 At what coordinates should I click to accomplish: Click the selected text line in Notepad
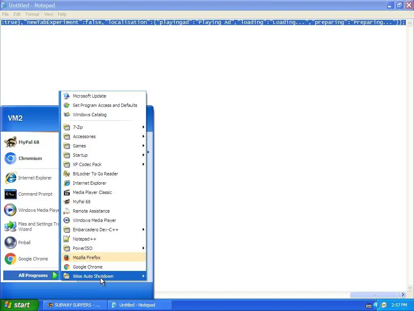pyautogui.click(x=203, y=22)
